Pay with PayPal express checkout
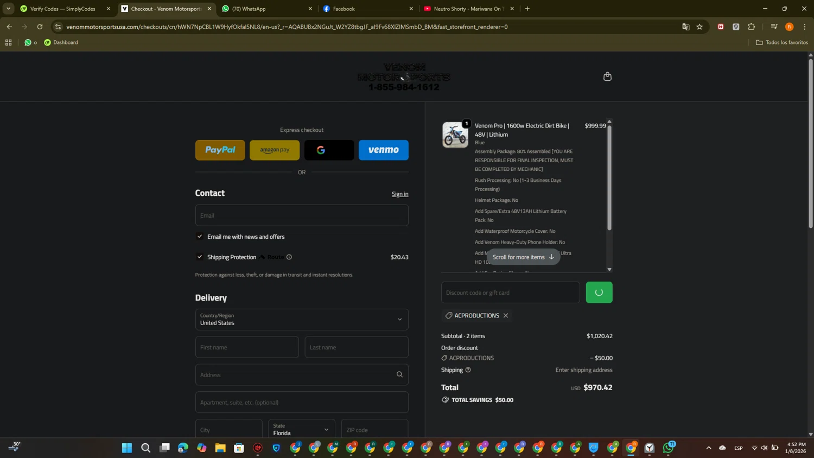The height and width of the screenshot is (458, 814). [220, 150]
